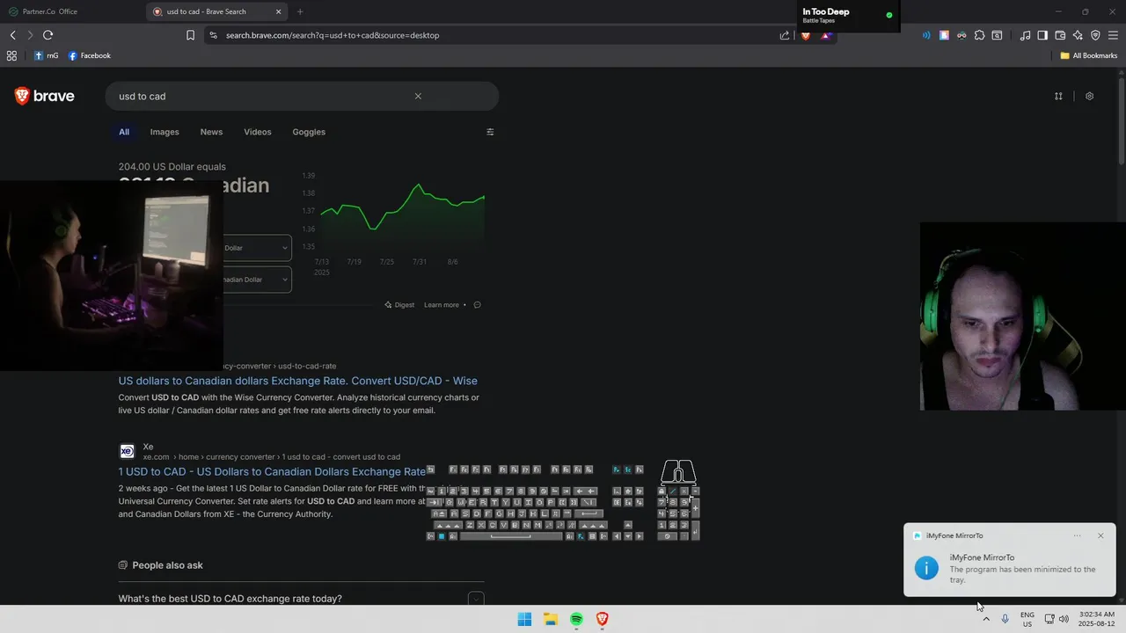Open Brave Rewards triangle icon

(x=826, y=35)
